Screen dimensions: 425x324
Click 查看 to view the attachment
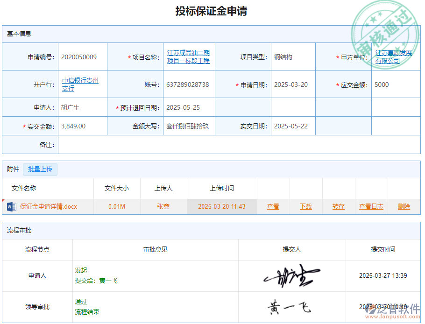pyautogui.click(x=273, y=206)
